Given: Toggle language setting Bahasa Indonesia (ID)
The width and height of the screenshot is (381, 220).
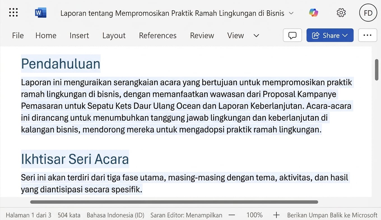Looking at the screenshot, I should 115,215.
